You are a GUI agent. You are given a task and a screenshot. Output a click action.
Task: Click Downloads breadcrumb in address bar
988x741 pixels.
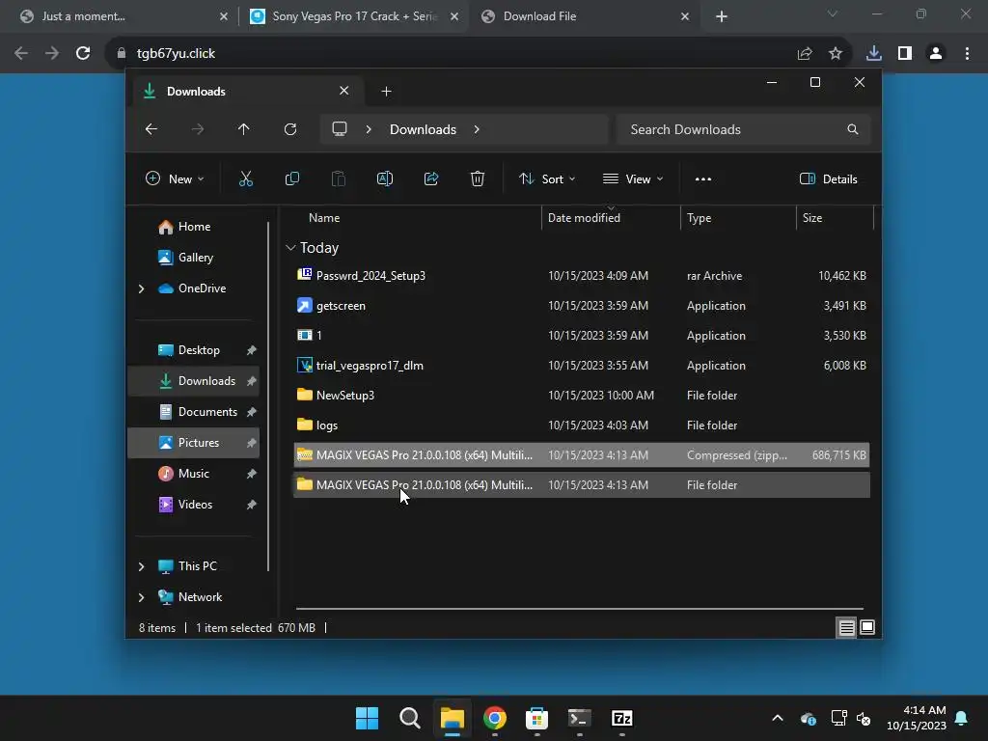pos(423,129)
